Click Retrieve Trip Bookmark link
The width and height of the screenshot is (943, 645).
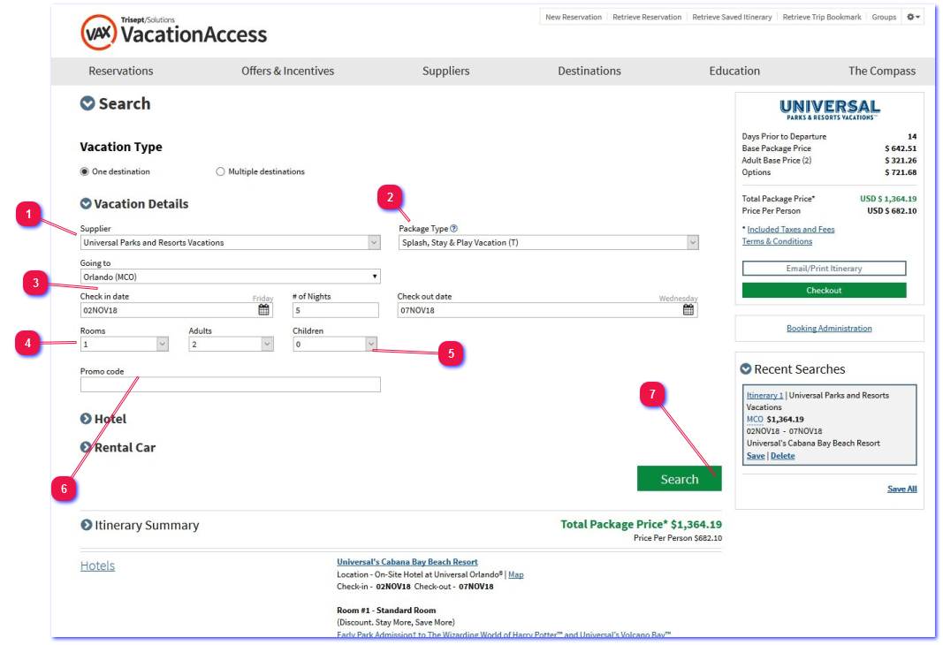pyautogui.click(x=822, y=17)
